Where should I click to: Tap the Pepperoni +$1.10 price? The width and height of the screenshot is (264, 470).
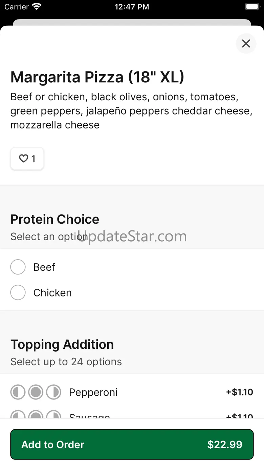[240, 392]
